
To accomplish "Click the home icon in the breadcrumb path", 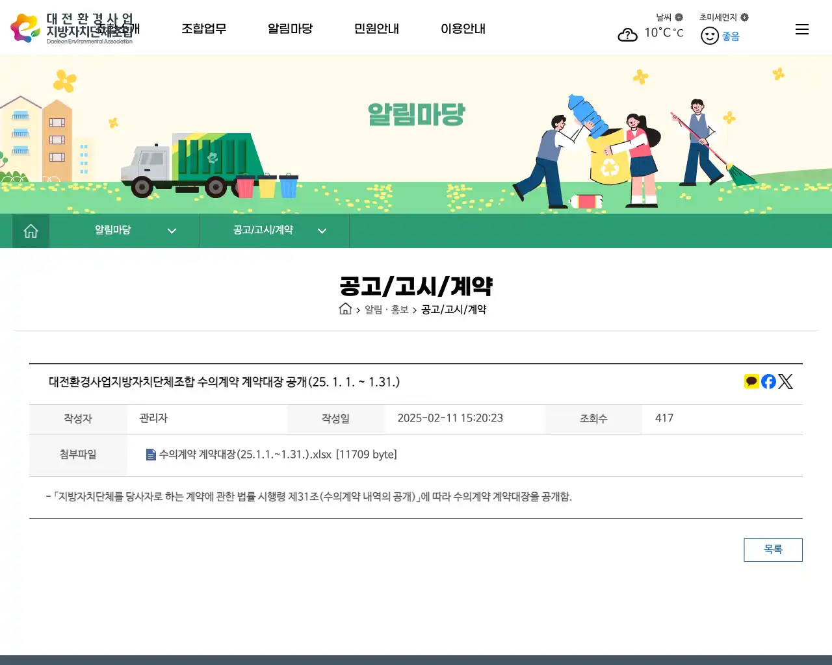I will pos(345,309).
